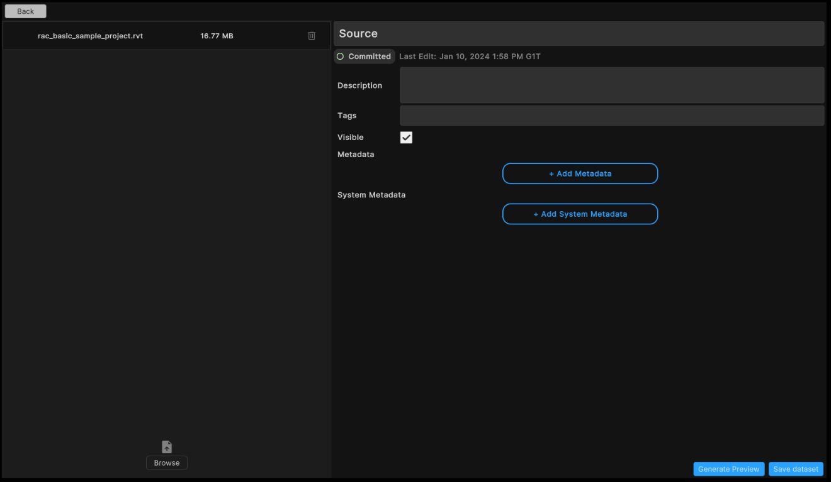Select the Committed status badge

tap(364, 56)
